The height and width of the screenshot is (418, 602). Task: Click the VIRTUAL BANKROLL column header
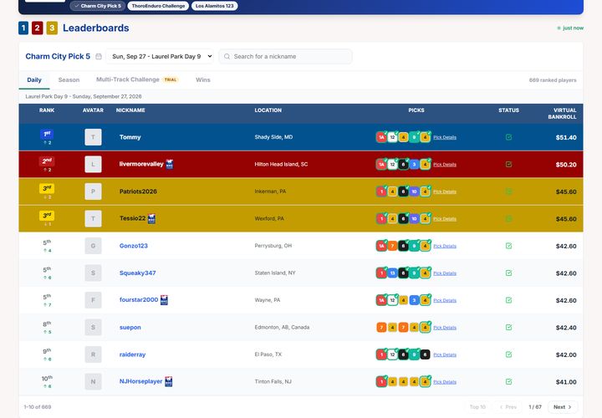(x=562, y=113)
